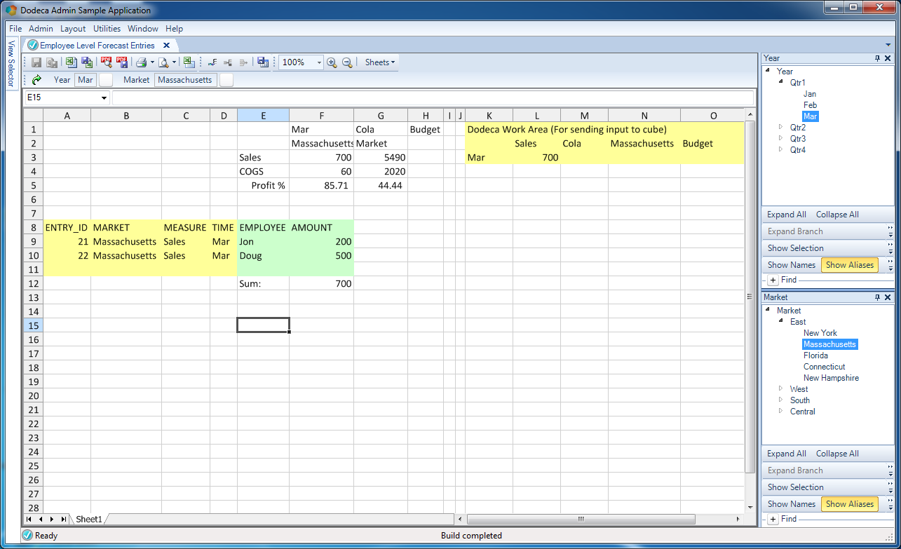Click the printer icon

tap(142, 62)
